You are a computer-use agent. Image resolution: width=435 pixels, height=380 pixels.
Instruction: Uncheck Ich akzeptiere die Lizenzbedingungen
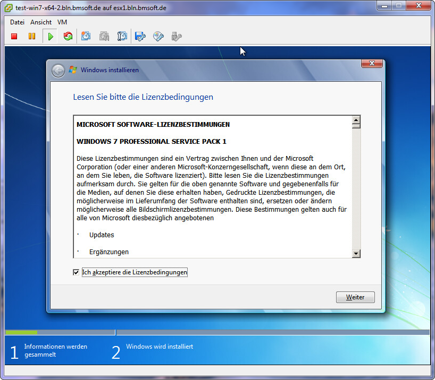(76, 272)
